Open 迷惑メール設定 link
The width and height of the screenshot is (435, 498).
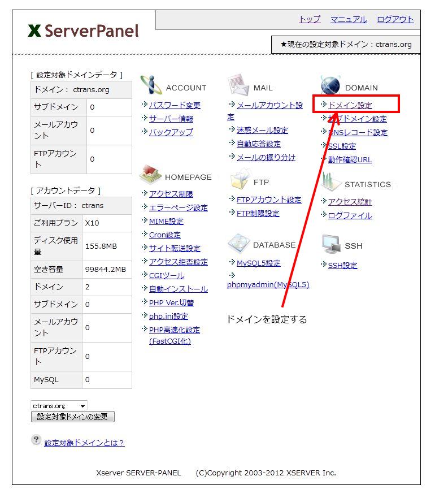tap(262, 130)
